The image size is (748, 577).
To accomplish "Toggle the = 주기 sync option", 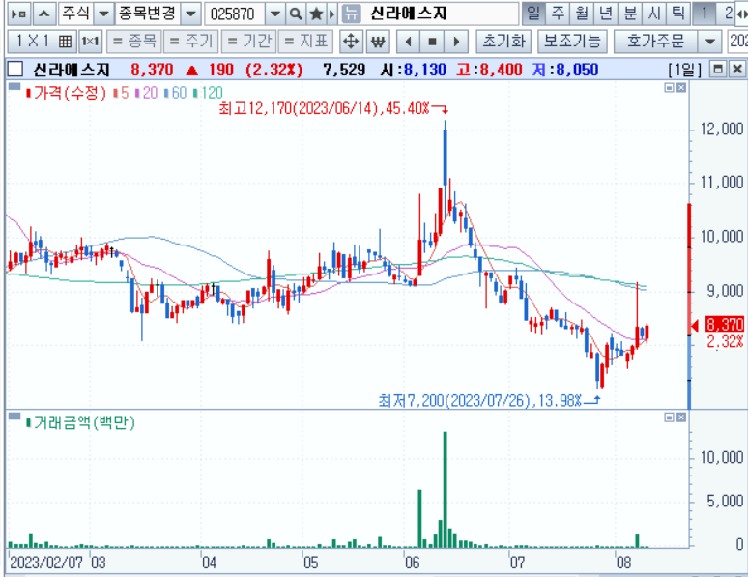I will (x=190, y=42).
